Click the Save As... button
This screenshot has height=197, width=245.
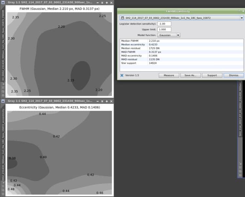(190, 75)
